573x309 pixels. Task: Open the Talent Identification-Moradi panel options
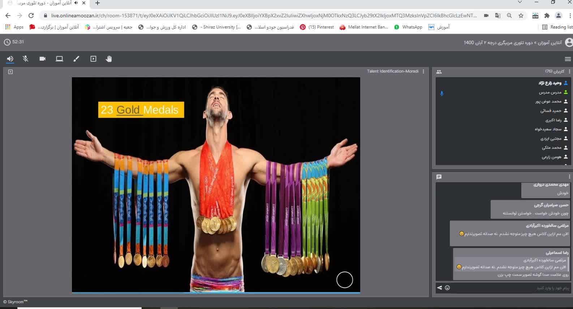point(423,71)
